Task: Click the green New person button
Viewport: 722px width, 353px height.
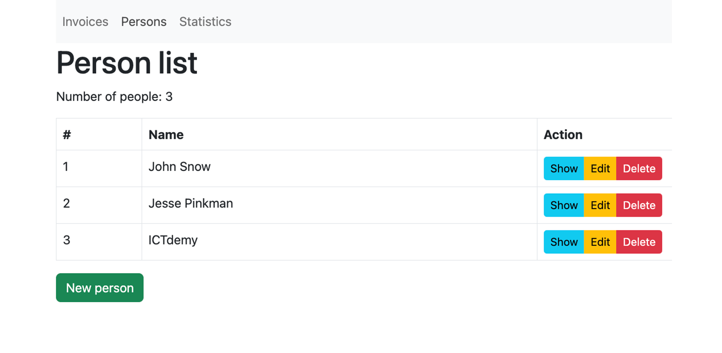Action: pyautogui.click(x=100, y=288)
